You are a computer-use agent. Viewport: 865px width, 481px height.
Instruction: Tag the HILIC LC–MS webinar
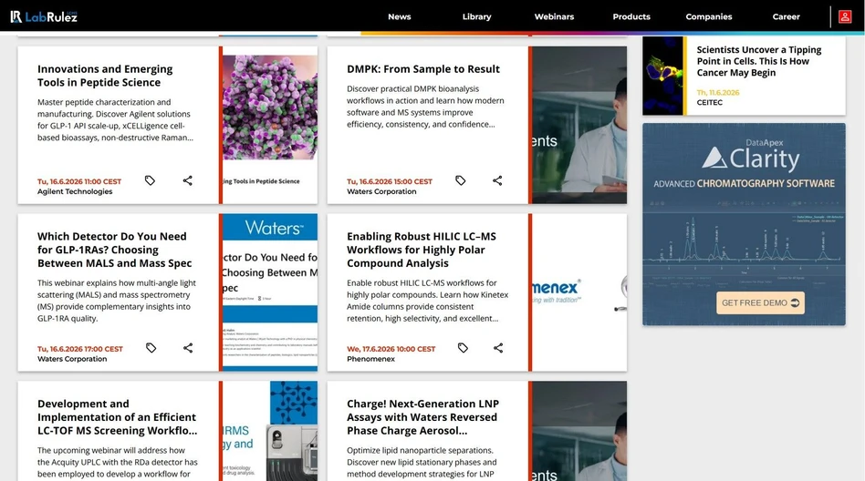pos(463,348)
